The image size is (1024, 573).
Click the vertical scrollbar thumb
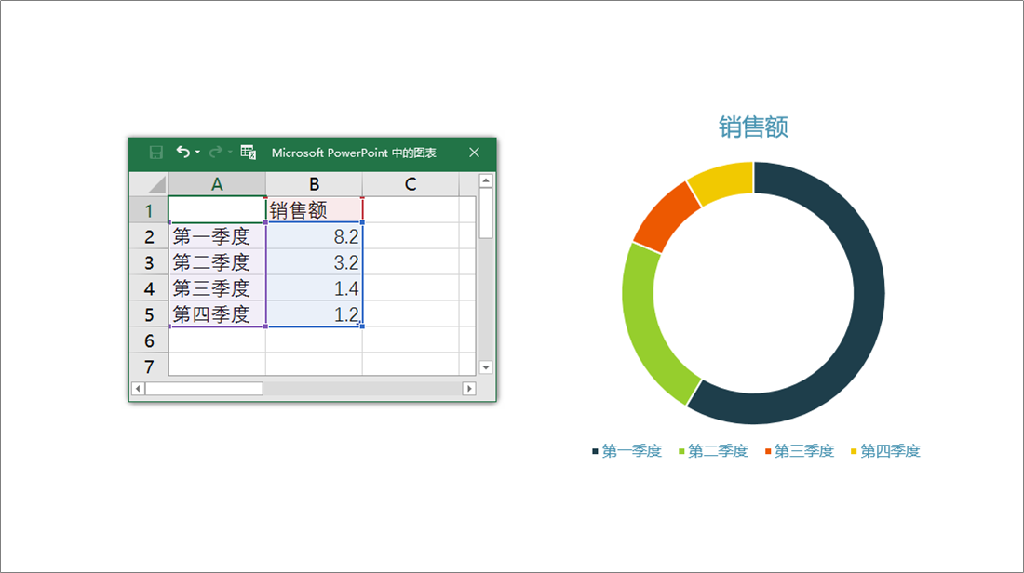[x=485, y=213]
